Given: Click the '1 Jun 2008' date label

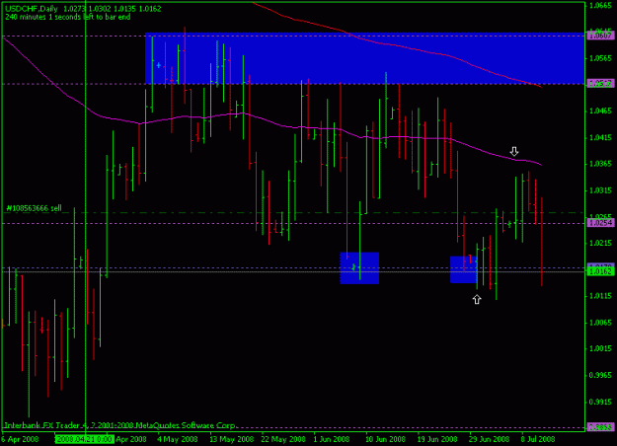Looking at the screenshot, I should point(331,439).
